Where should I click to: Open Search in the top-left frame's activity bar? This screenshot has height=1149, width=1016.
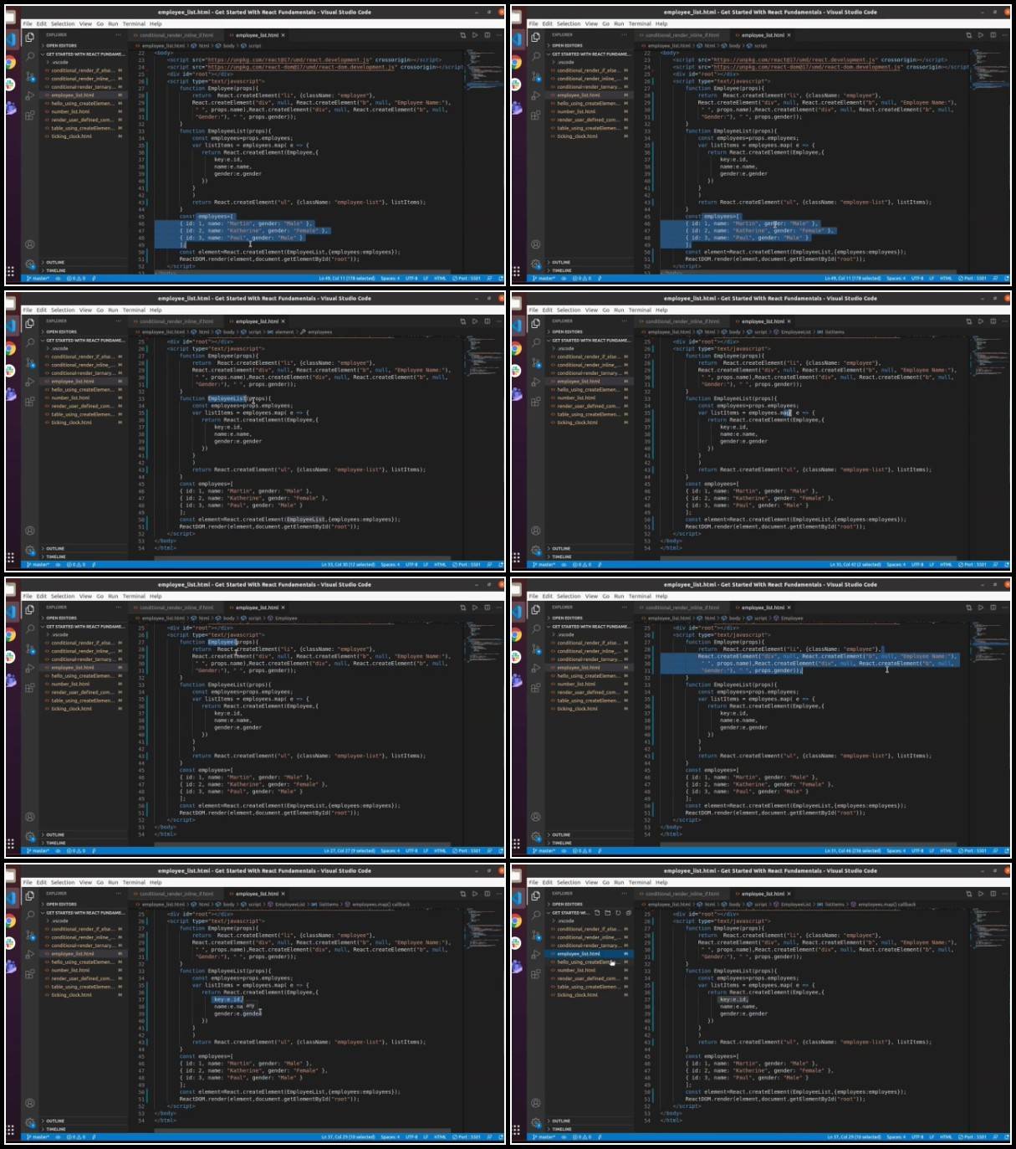coord(30,57)
